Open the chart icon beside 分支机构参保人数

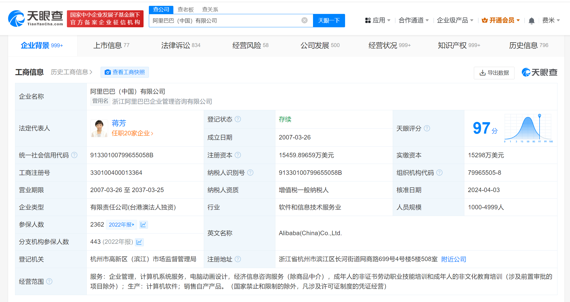(x=139, y=242)
